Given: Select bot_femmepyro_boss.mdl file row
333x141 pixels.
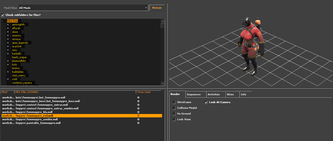Looking at the screenshot, I should (x=82, y=101).
